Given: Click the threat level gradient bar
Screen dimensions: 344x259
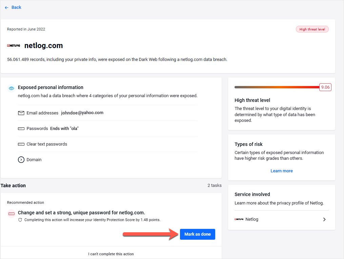Looking at the screenshot, I should click(277, 87).
